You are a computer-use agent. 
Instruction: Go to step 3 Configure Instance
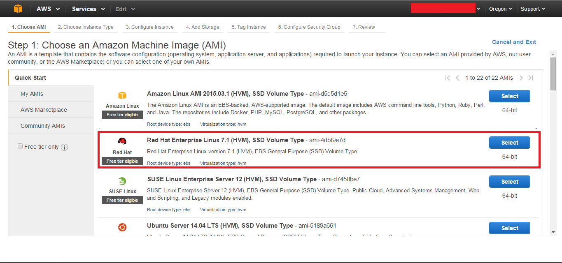click(x=150, y=27)
